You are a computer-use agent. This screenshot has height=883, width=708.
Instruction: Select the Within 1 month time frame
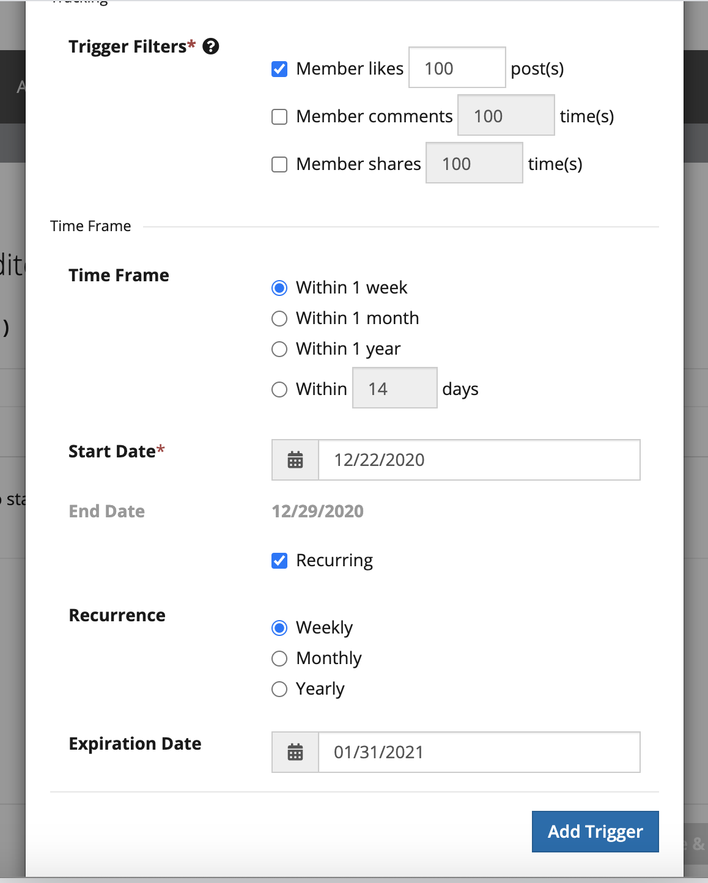point(279,319)
